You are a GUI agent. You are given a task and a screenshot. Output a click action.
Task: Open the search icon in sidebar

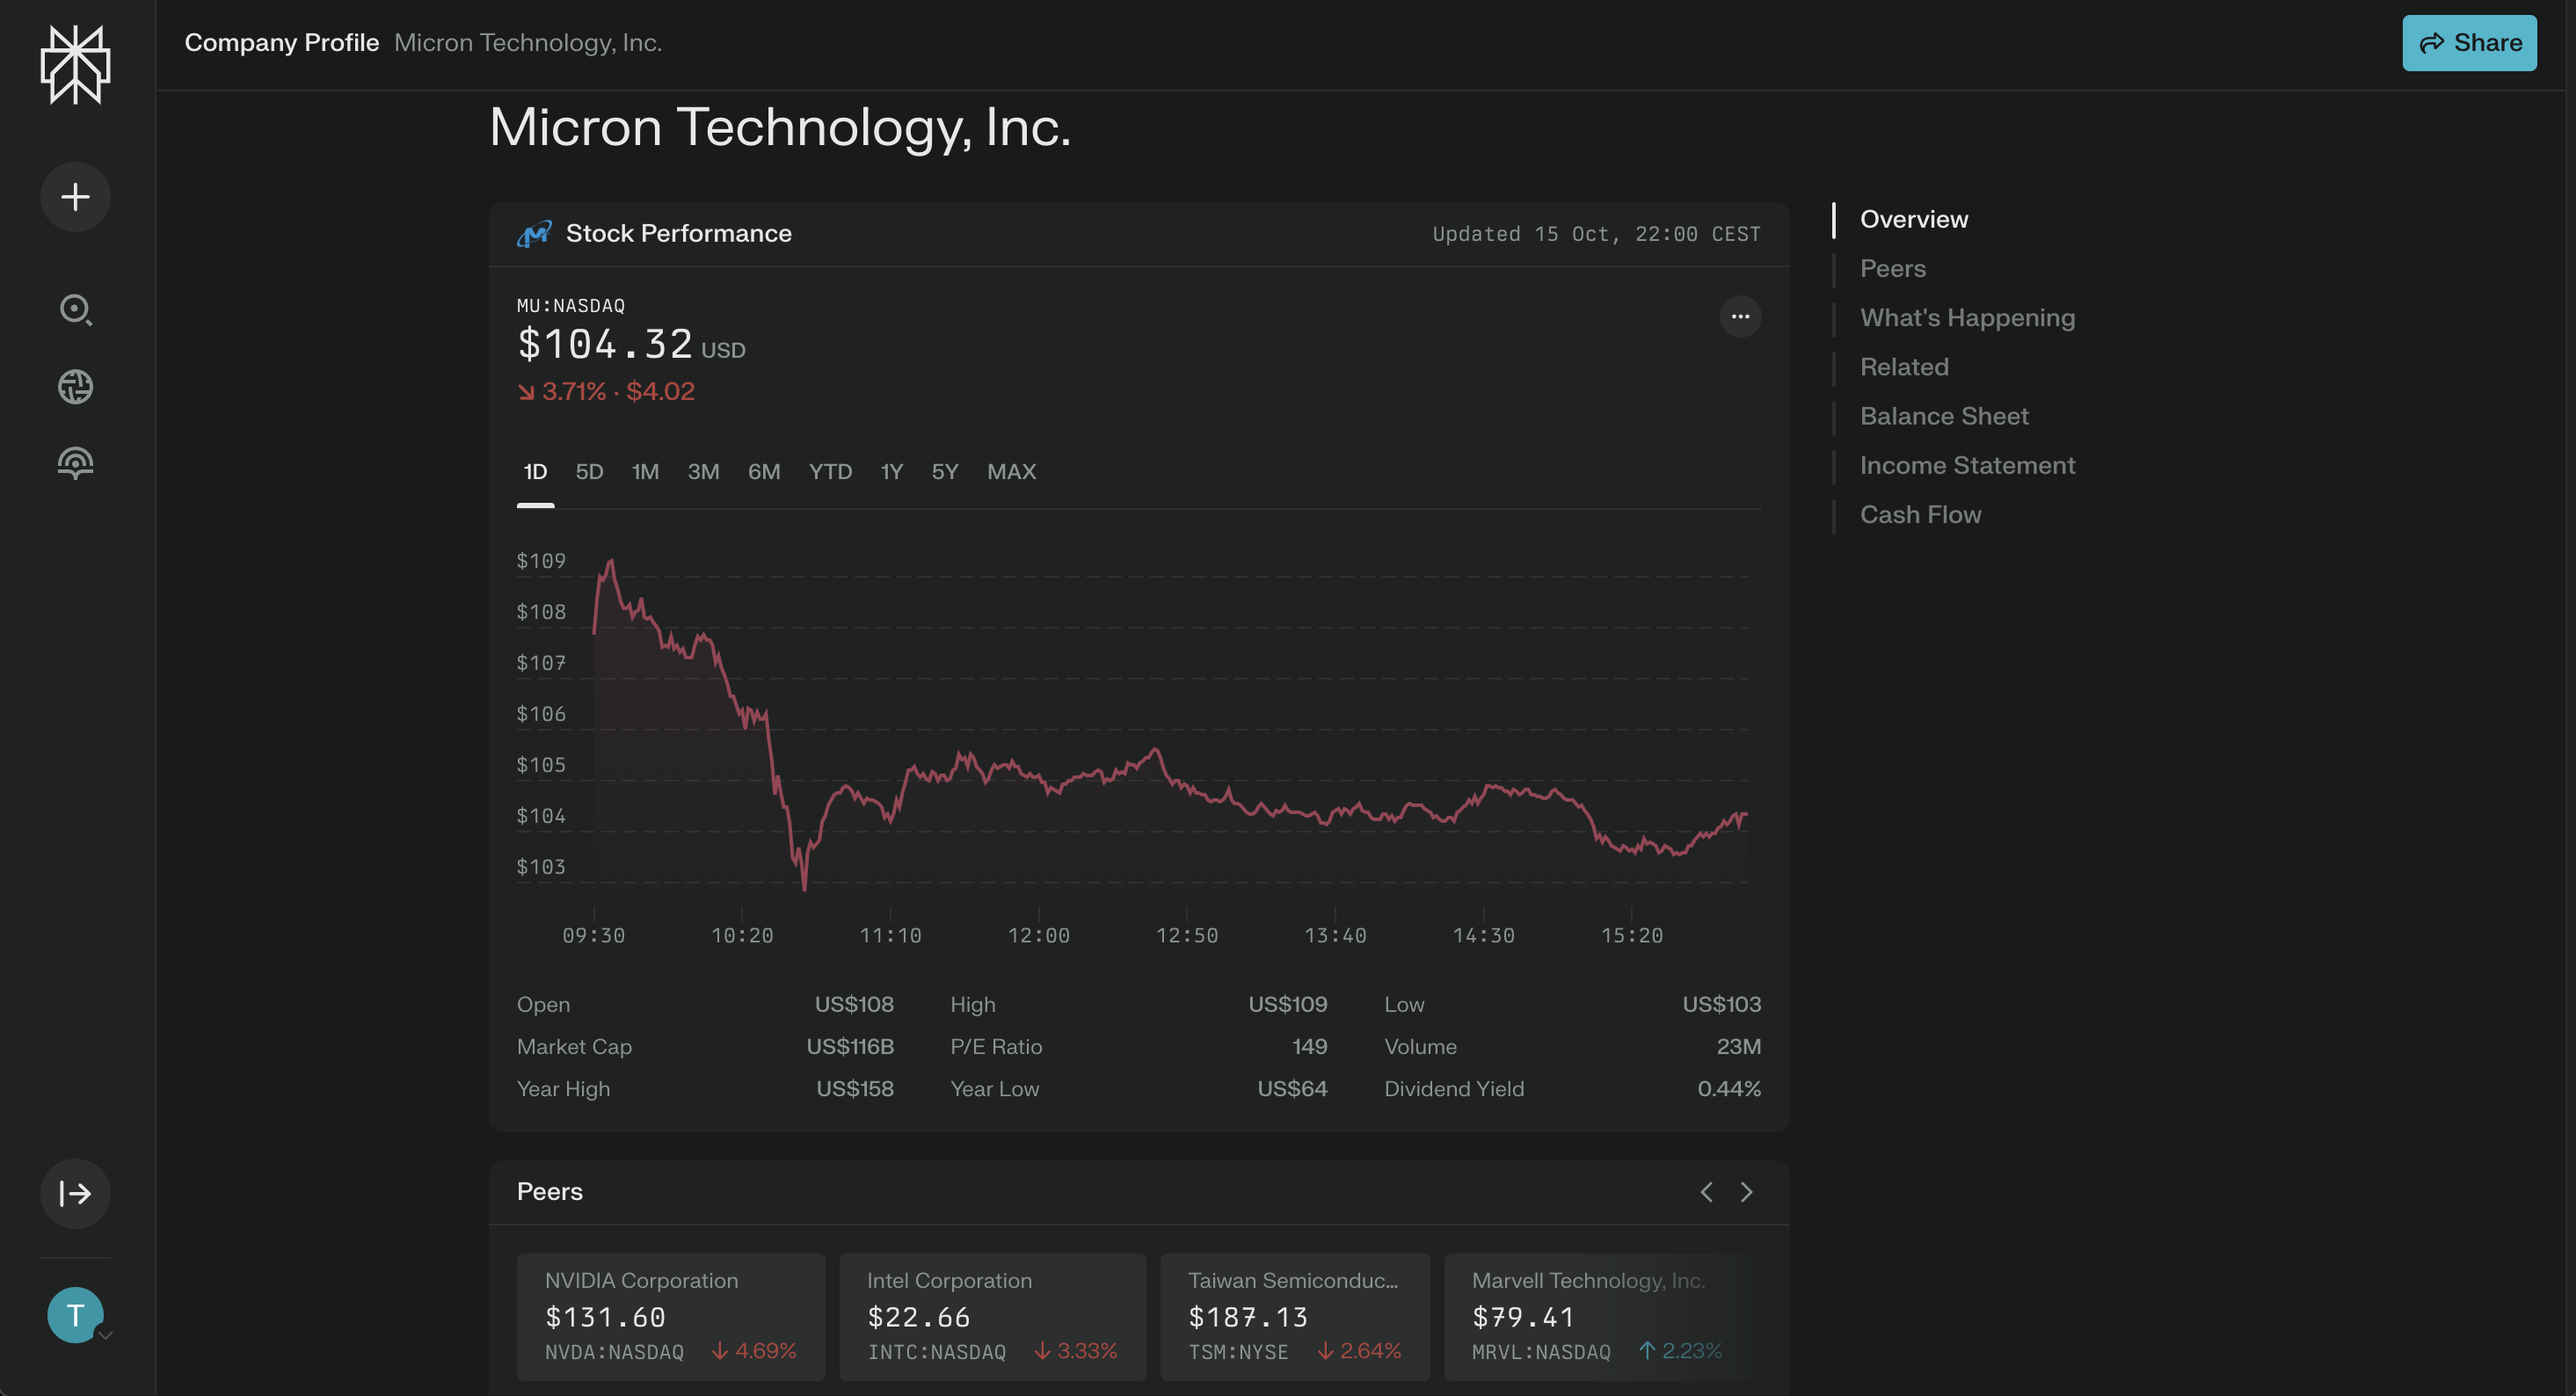(x=75, y=310)
